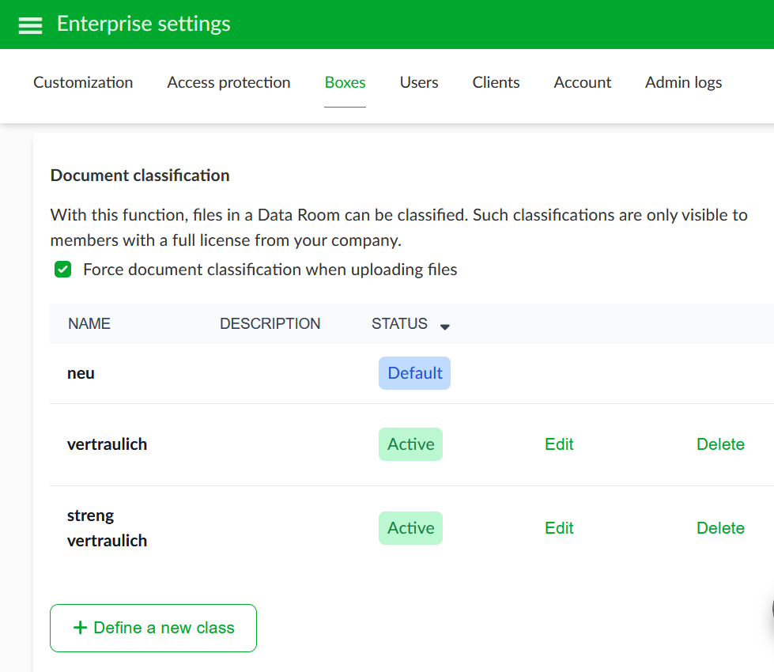Click the NAME column header

pos(89,323)
